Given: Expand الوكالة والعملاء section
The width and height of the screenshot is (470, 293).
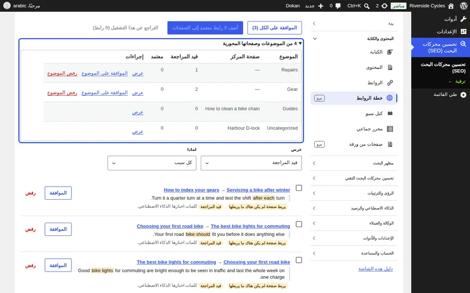Looking at the screenshot, I should pos(354,223).
